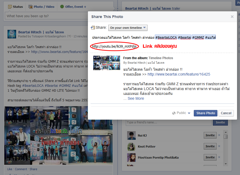240x175 pixels.
Task: Click the Share Photo button
Action: click(205, 113)
